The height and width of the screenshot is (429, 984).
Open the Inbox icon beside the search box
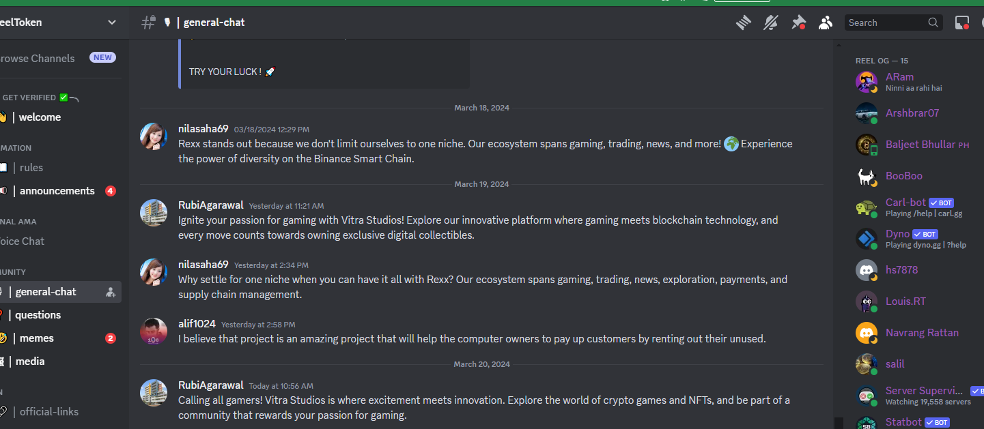pos(962,23)
